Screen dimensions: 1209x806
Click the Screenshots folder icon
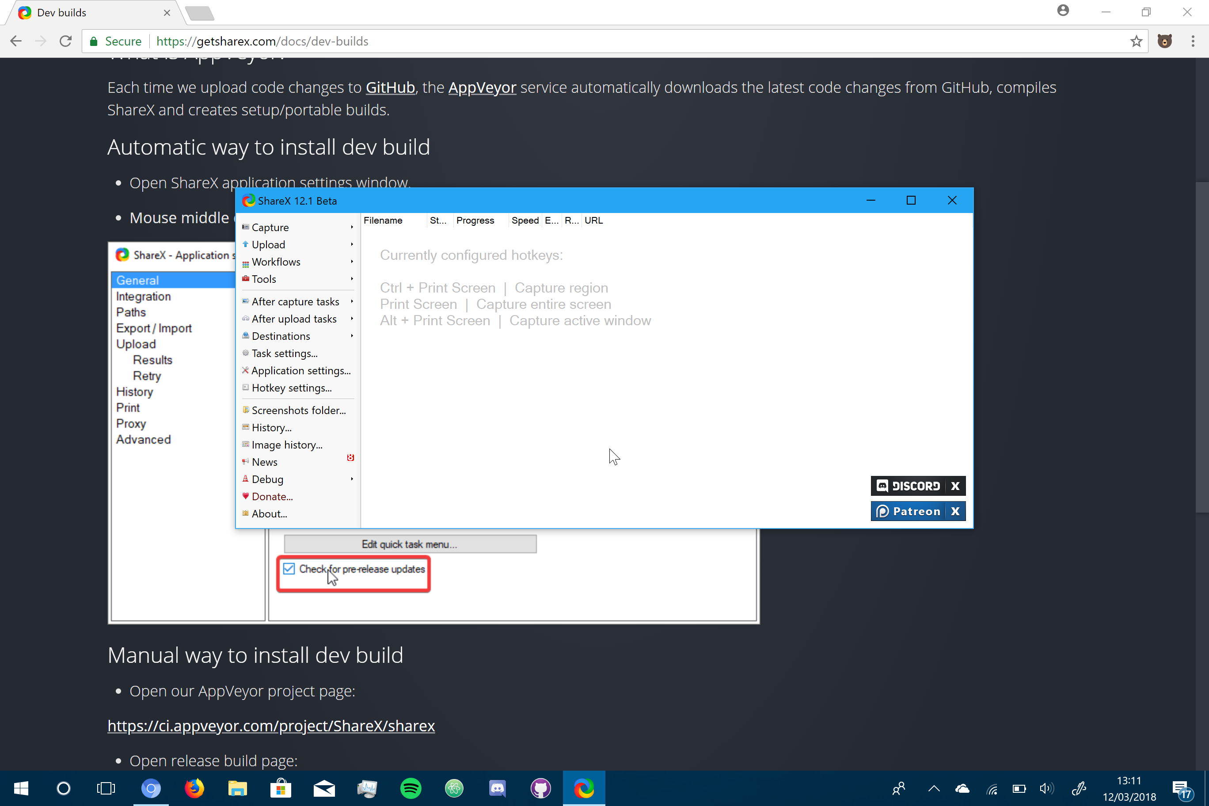246,410
